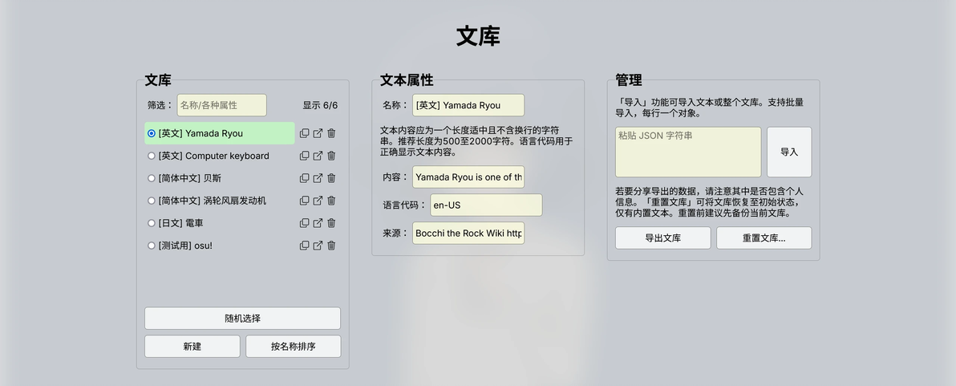
Task: Copy the 涡轮风扇发动机 entry
Action: pyautogui.click(x=304, y=201)
